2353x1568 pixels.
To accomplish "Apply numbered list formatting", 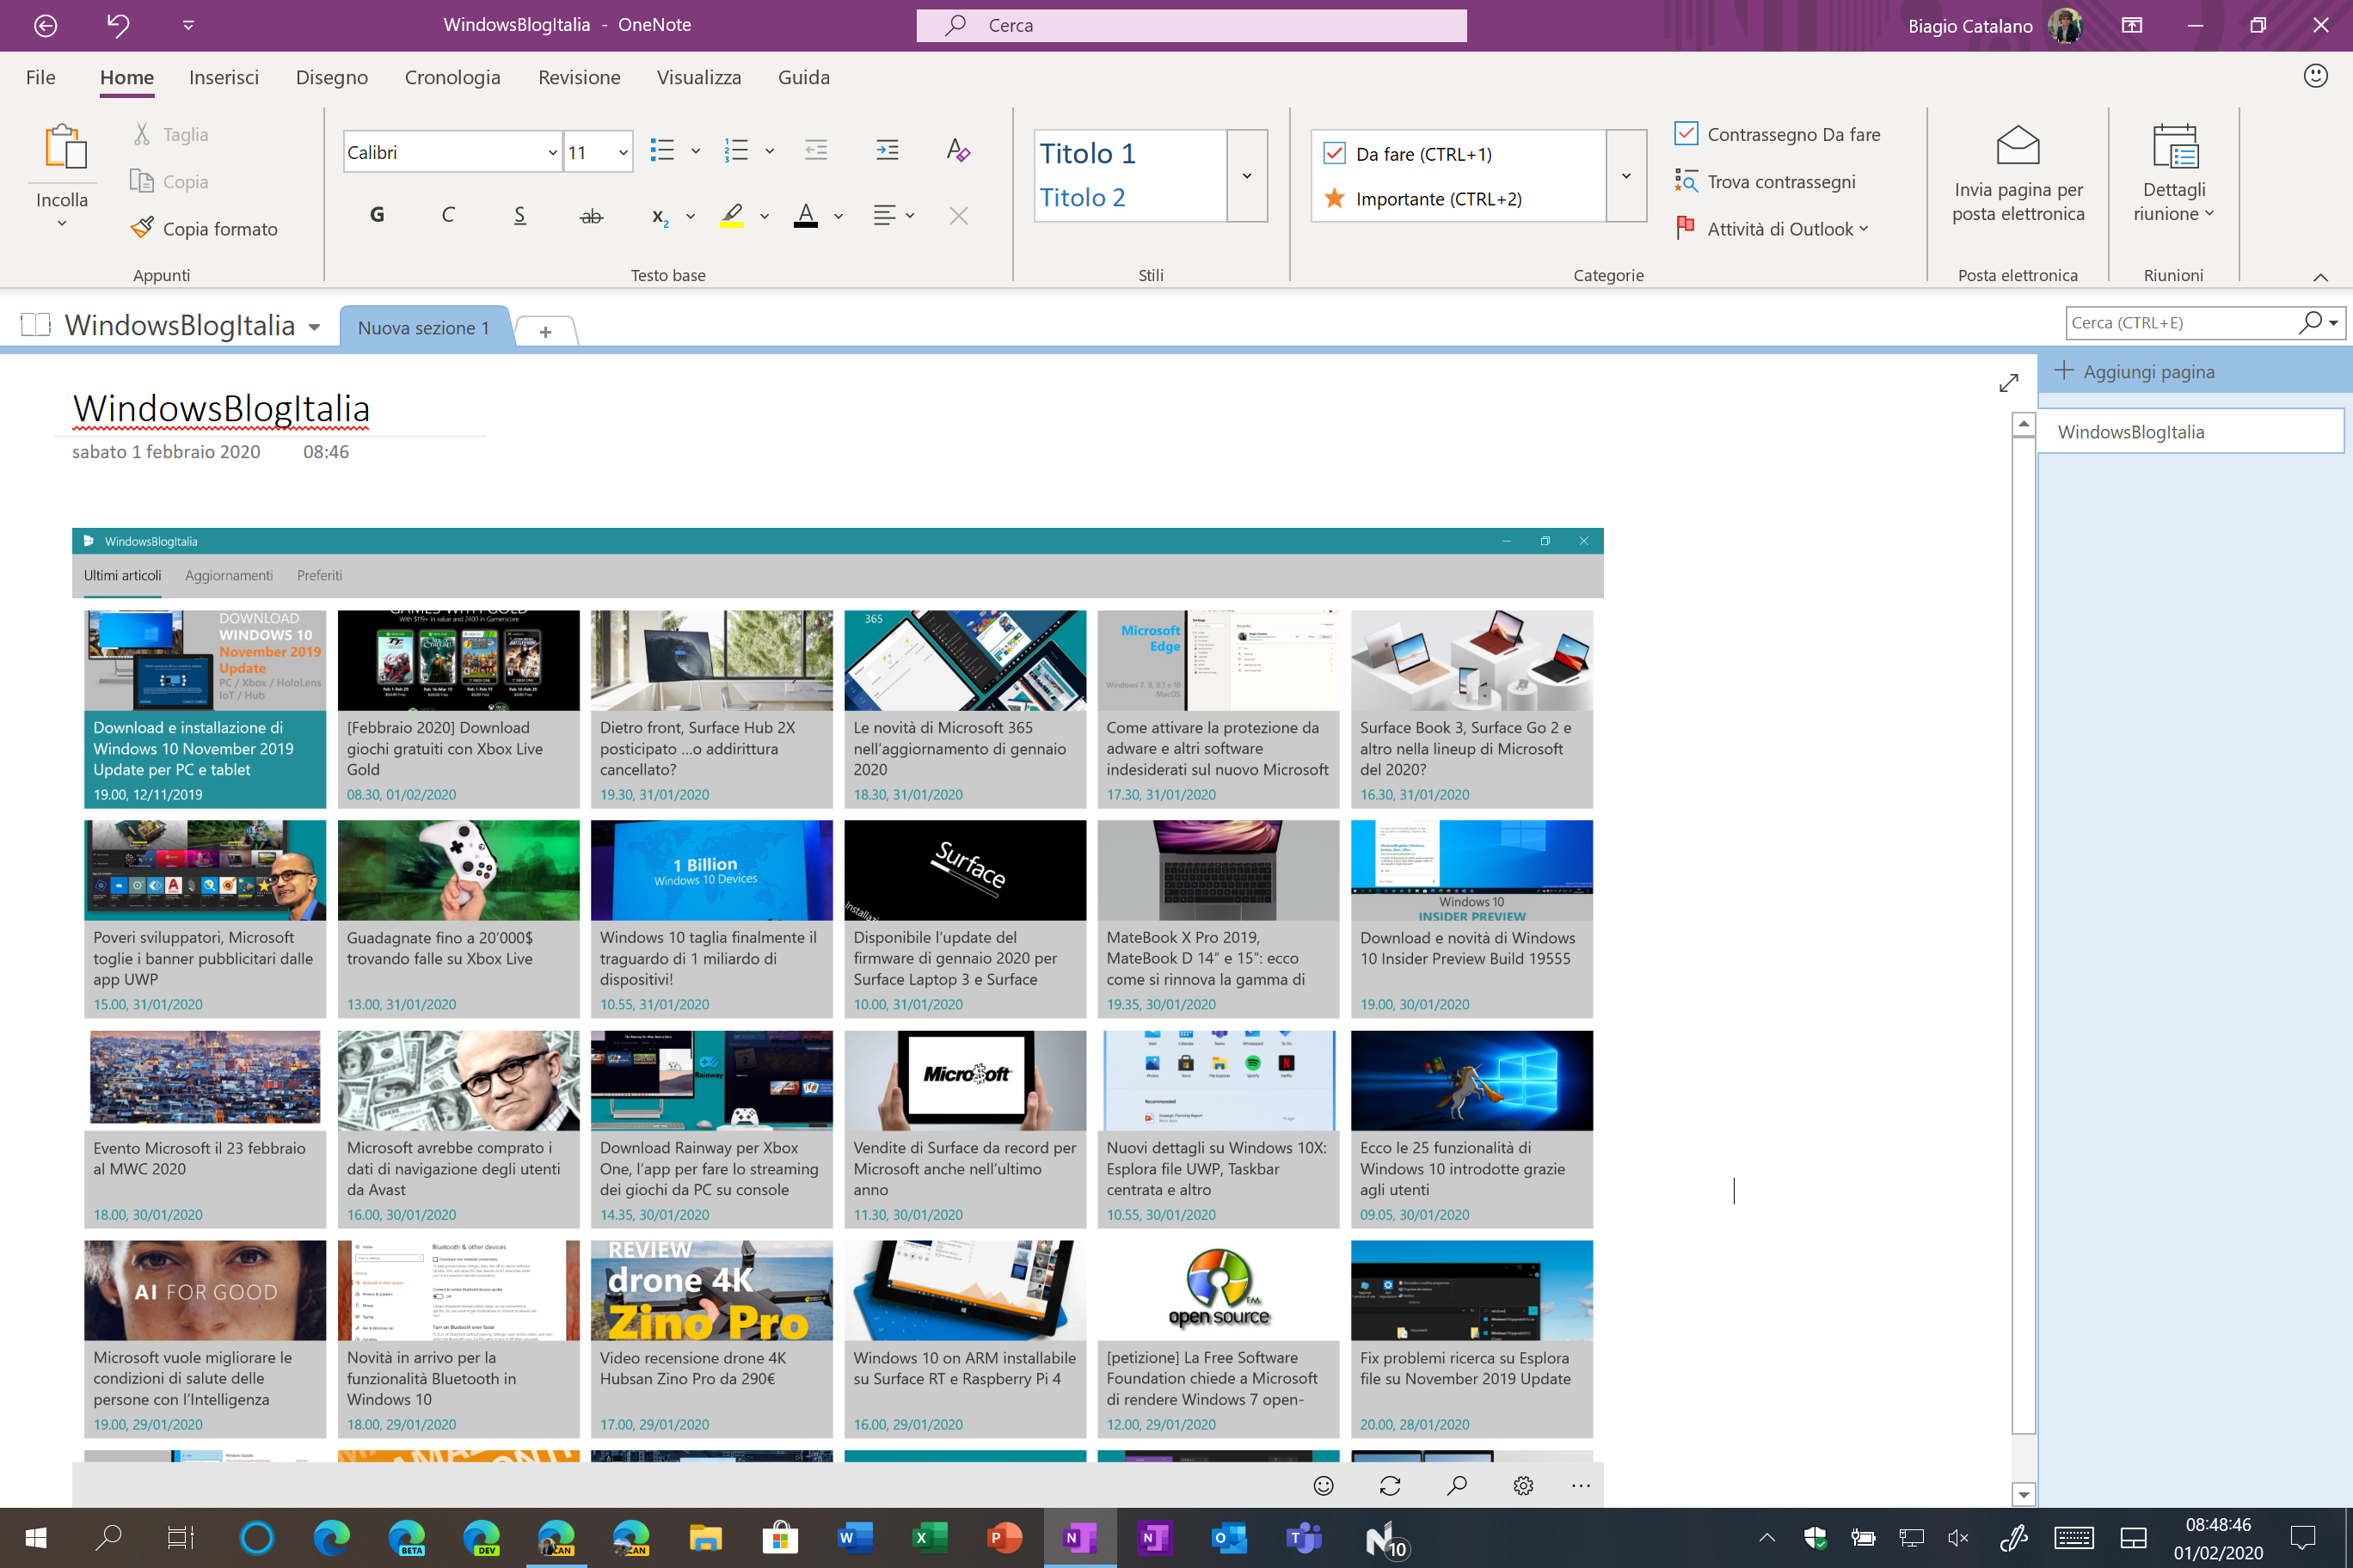I will pyautogui.click(x=736, y=151).
